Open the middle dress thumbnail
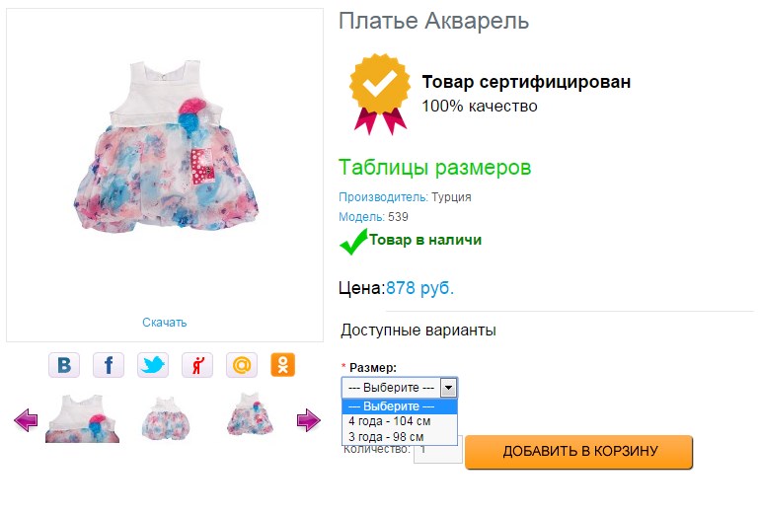Image resolution: width=759 pixels, height=515 pixels. (x=166, y=417)
